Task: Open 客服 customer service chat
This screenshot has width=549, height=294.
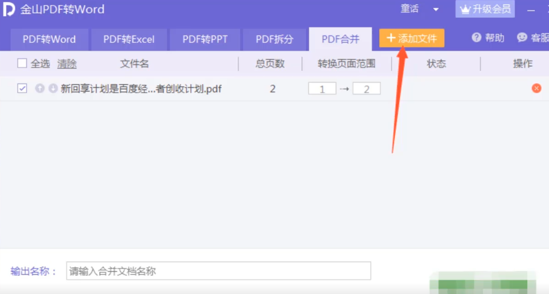Action: pyautogui.click(x=522, y=38)
